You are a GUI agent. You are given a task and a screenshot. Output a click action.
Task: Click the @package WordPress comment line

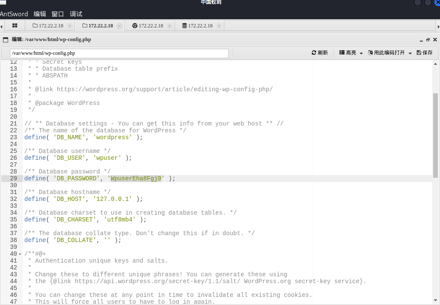67,103
